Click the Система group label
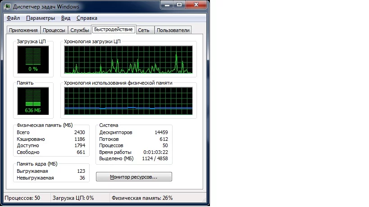The image size is (369, 207). coord(109,125)
